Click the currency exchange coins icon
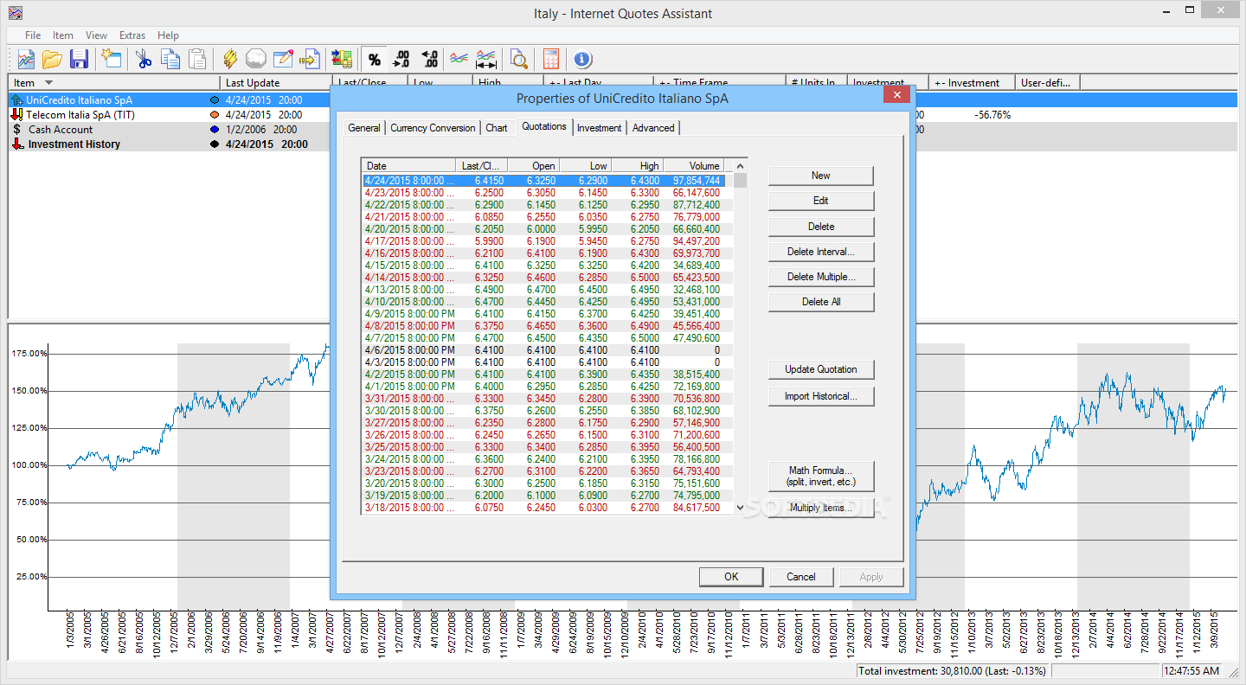Screen dimensions: 1246x685 click(342, 59)
